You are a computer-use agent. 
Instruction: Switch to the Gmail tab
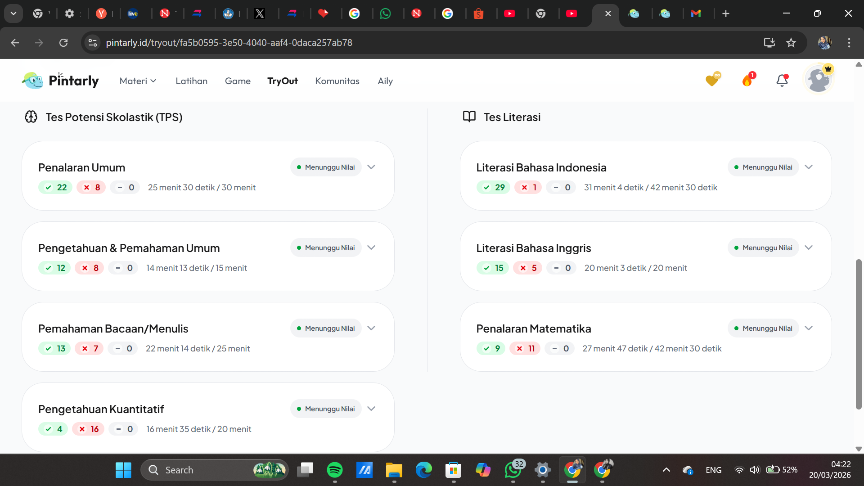click(x=696, y=13)
